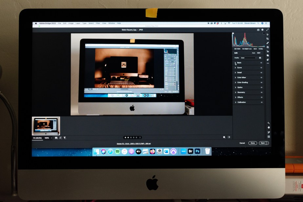
Task: Toggle visibility eye for Geometry panel
Action: 261,92
